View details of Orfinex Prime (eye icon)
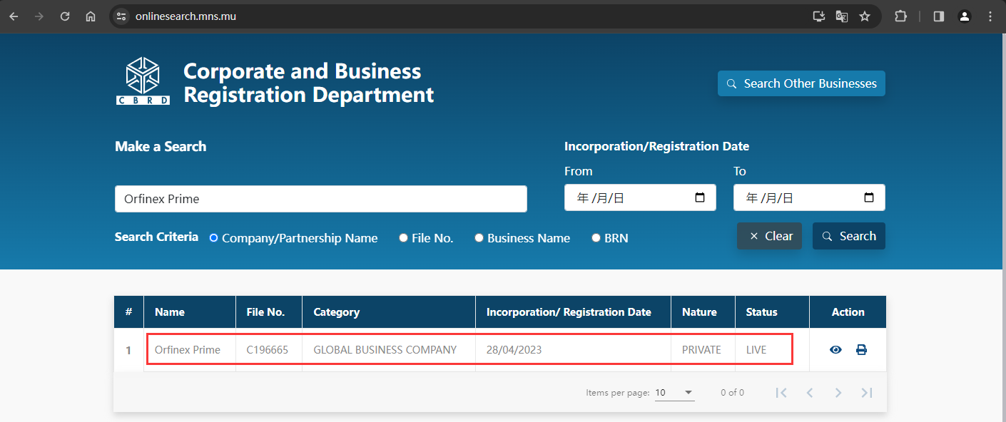The image size is (1006, 422). [835, 350]
